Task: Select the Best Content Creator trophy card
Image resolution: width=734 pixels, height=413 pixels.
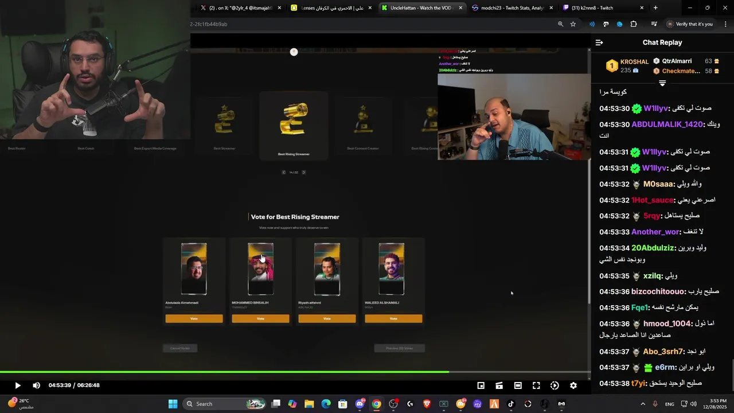Action: point(362,125)
